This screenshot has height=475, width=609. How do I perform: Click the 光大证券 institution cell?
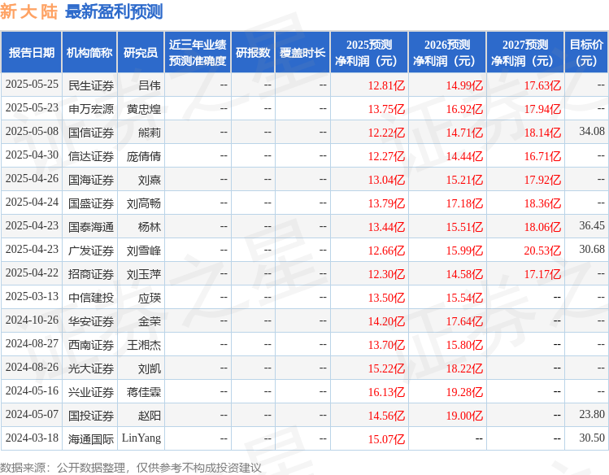[91, 368]
